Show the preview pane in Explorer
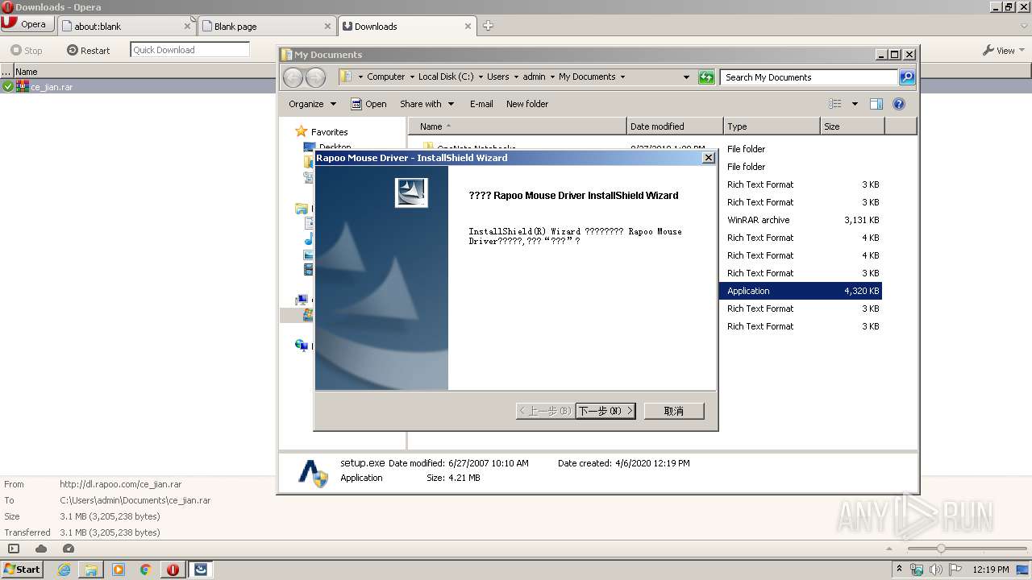 [876, 104]
